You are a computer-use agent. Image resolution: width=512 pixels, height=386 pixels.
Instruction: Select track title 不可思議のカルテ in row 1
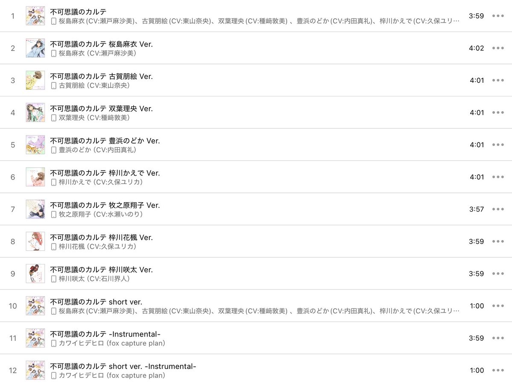[x=78, y=12]
